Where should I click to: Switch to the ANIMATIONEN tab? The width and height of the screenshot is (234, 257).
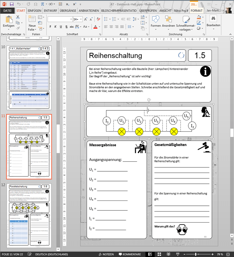click(x=89, y=11)
